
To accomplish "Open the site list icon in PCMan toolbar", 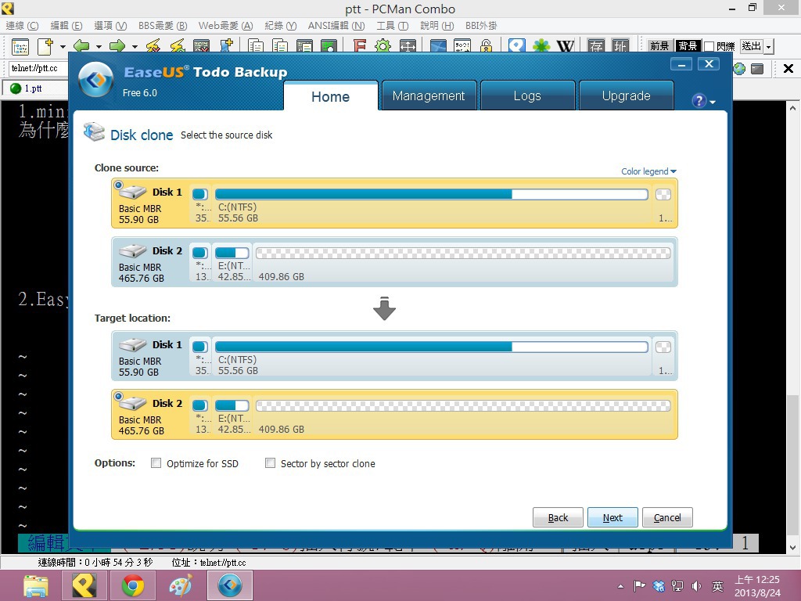I will click(x=20, y=47).
